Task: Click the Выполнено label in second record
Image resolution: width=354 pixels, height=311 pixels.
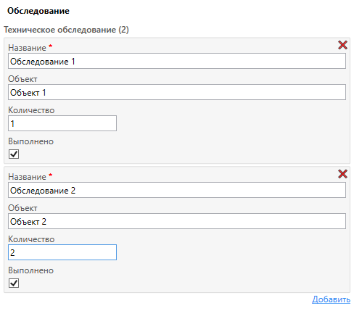Action: tap(31, 270)
